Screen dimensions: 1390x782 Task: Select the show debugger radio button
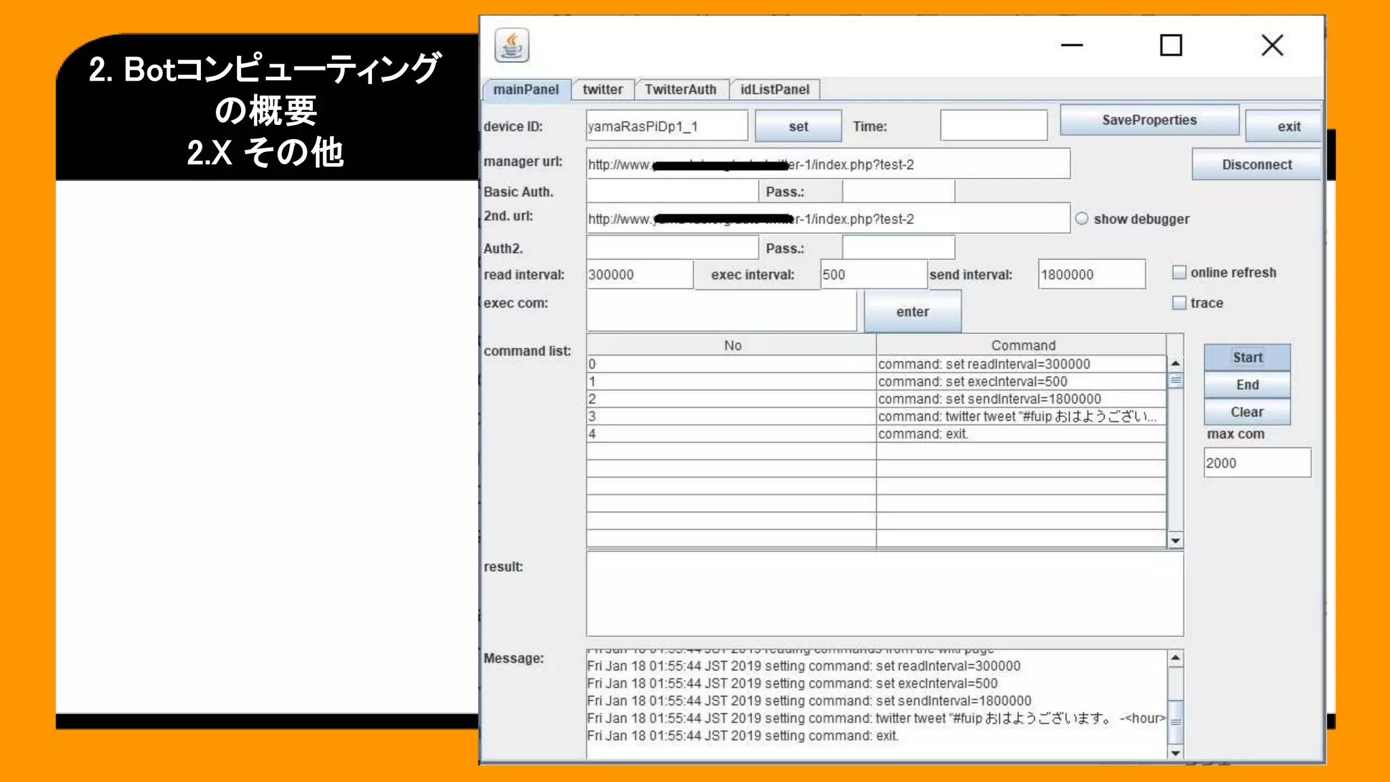click(1082, 219)
